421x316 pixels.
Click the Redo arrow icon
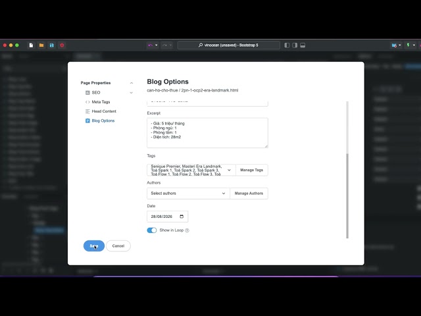click(164, 45)
